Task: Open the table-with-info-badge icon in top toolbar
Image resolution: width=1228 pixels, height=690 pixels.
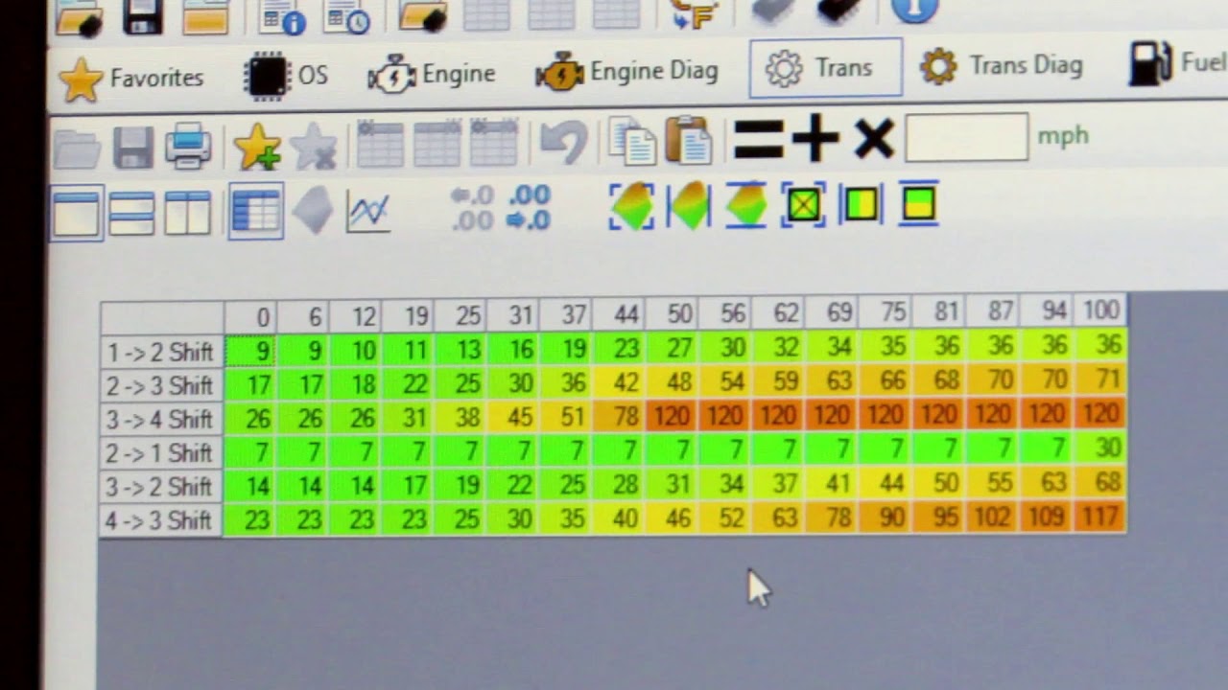Action: coord(282,16)
